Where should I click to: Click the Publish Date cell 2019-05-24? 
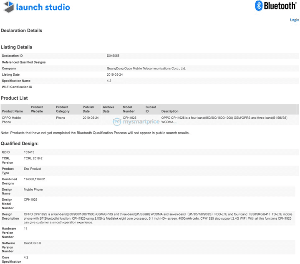[91, 118]
